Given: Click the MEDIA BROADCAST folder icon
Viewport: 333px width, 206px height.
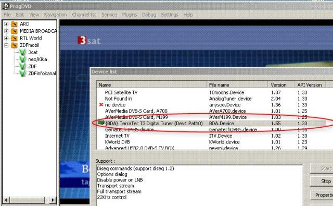Looking at the screenshot, I should 14,31.
